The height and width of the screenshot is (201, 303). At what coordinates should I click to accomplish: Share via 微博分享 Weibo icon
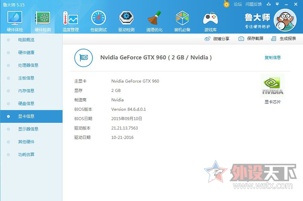[217, 39]
